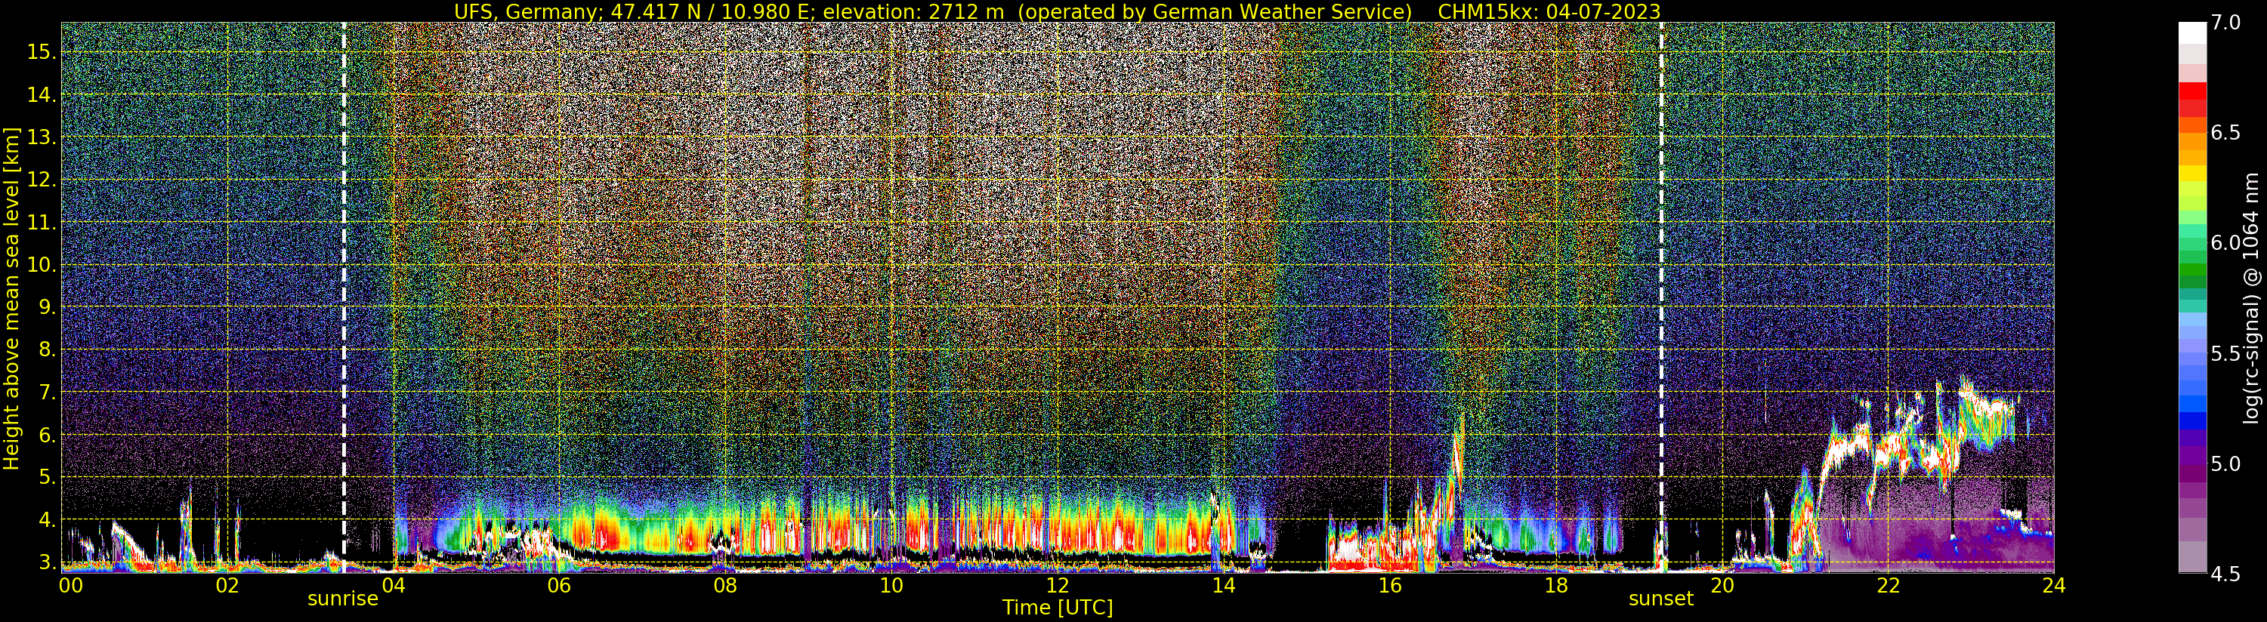Click the '20' time axis tick label
Image resolution: width=2267 pixels, height=622 pixels.
[x=1722, y=586]
